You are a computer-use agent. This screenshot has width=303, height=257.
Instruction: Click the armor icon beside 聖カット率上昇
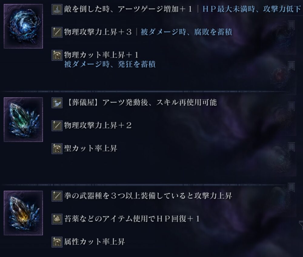(57, 149)
